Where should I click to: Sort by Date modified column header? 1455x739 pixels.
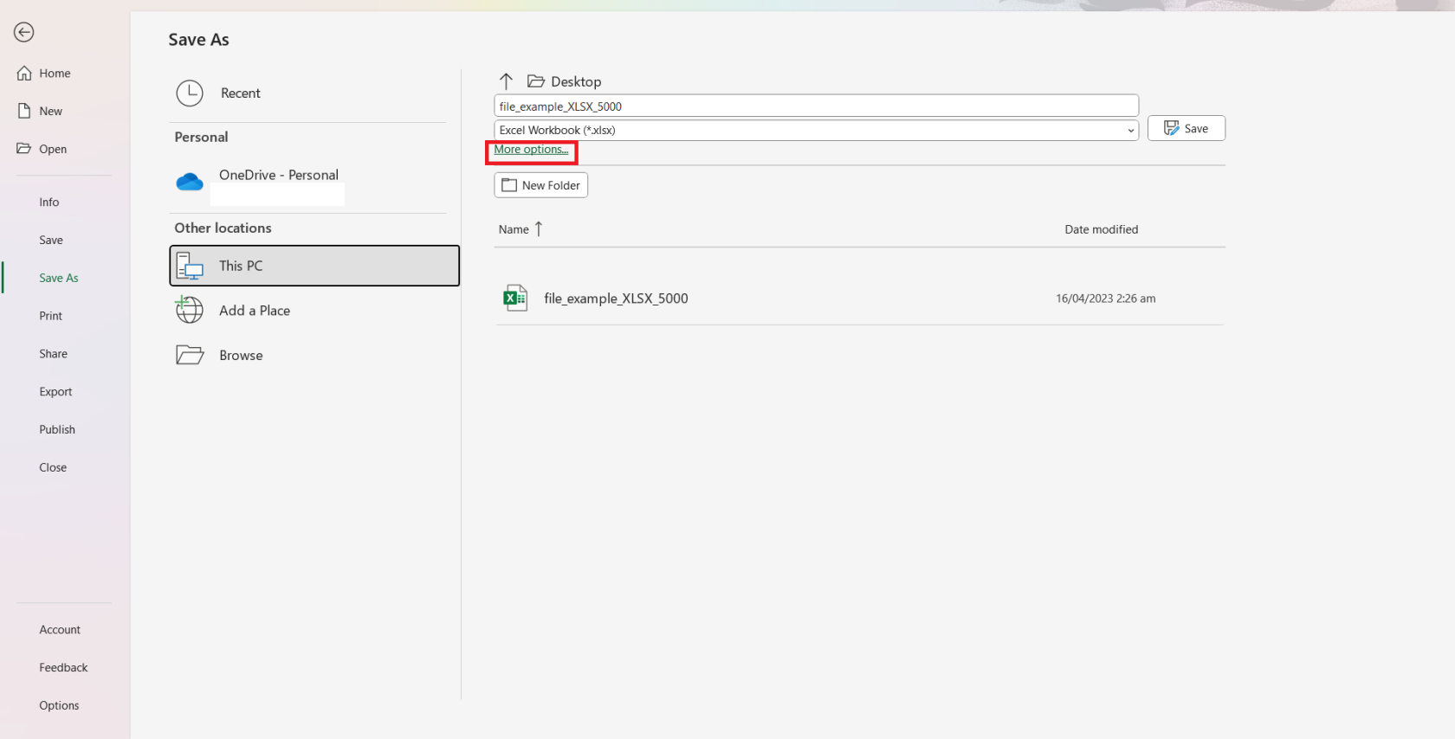pyautogui.click(x=1102, y=229)
